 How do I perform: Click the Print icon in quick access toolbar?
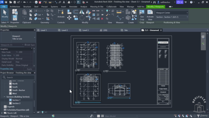tap(36, 2)
